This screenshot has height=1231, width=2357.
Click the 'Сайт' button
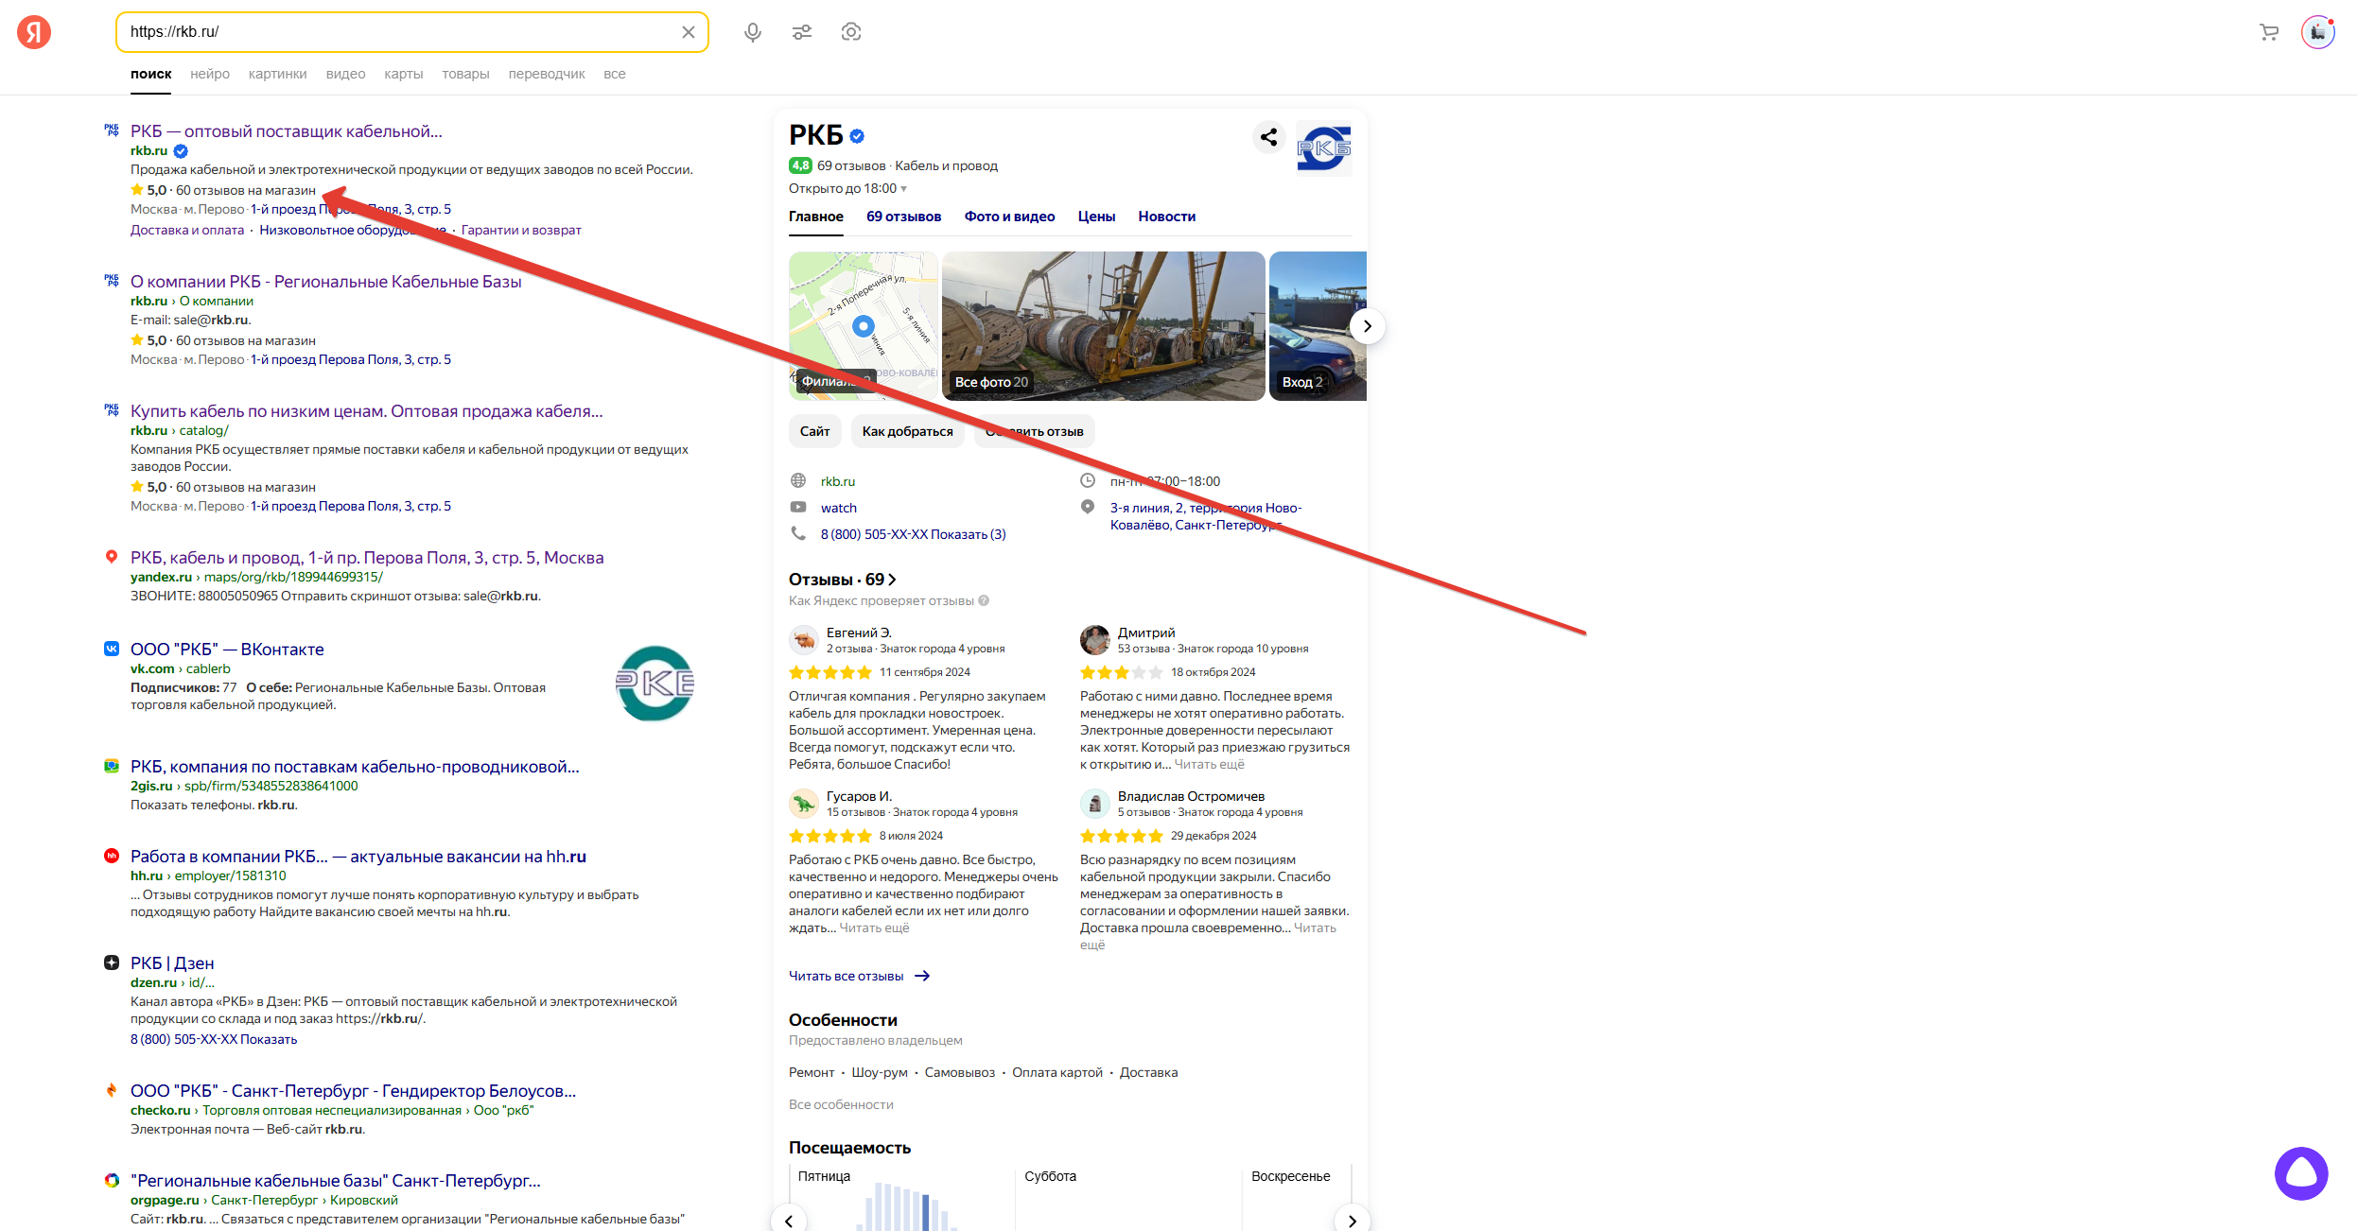[x=814, y=431]
